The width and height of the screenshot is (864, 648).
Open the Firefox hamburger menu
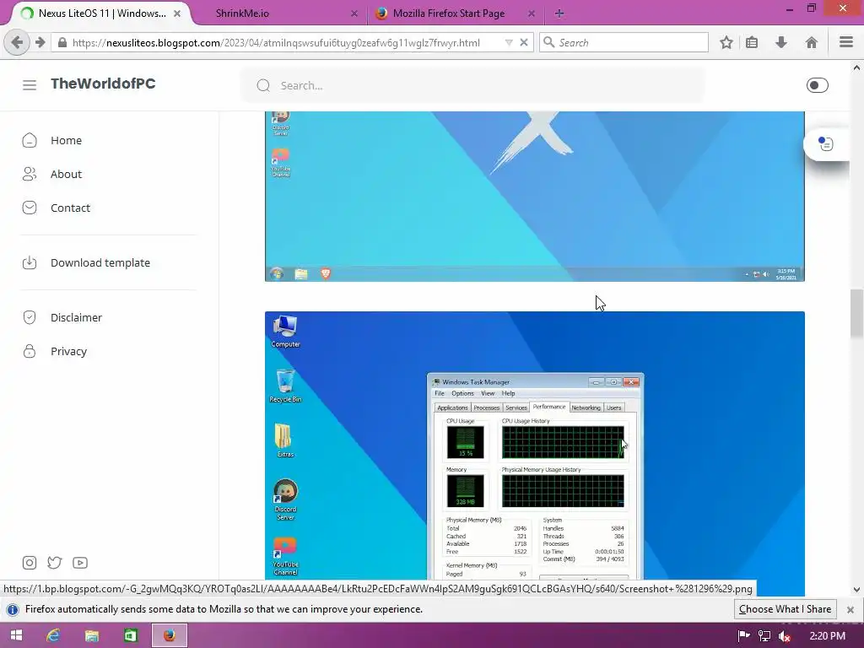click(x=845, y=42)
